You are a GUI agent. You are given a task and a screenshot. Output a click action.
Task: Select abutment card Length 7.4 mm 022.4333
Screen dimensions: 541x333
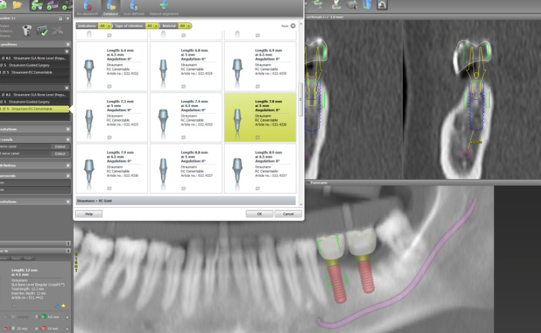point(186,117)
